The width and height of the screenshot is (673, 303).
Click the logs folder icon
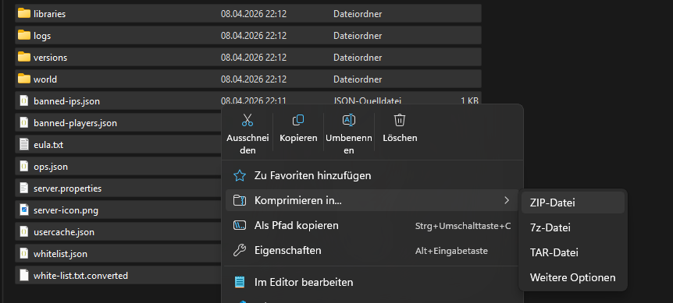coord(24,35)
